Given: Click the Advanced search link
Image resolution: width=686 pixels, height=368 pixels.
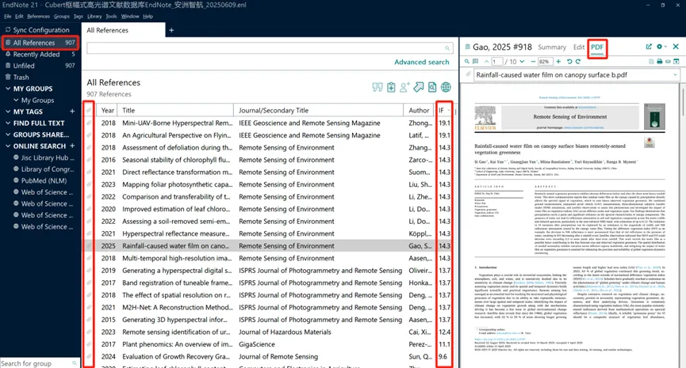Looking at the screenshot, I should pyautogui.click(x=422, y=62).
